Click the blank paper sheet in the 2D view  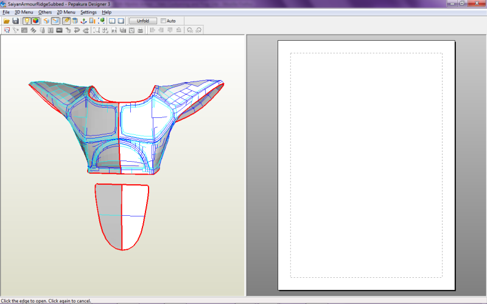tap(366, 165)
